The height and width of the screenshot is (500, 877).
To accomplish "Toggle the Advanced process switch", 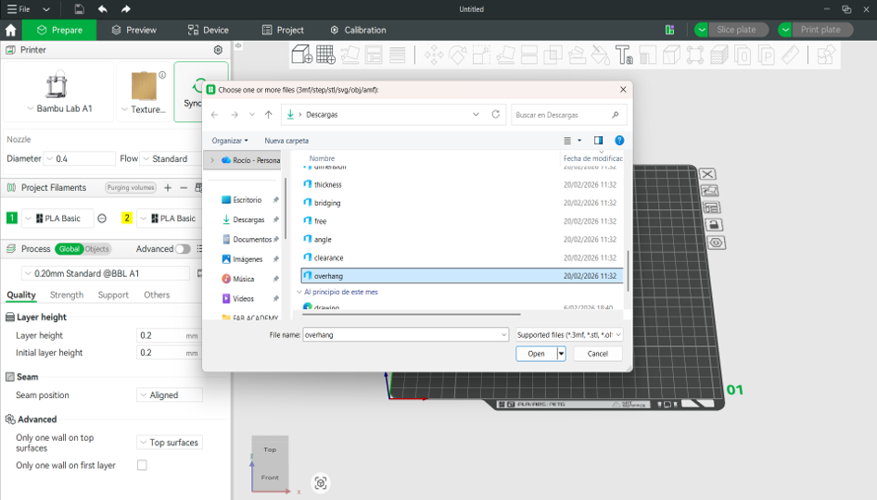I will [x=183, y=249].
